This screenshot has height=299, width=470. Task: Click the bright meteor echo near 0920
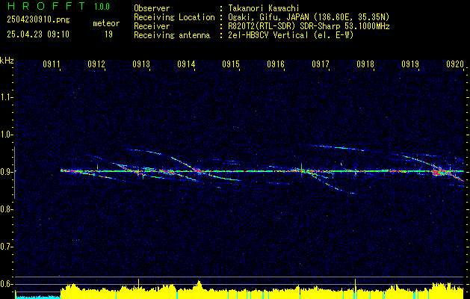(441, 172)
